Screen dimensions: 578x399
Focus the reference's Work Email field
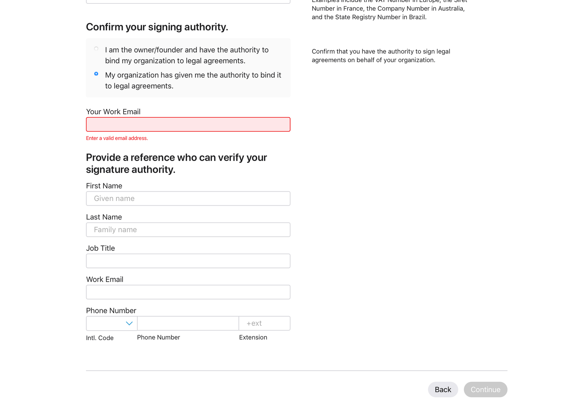[x=188, y=292]
